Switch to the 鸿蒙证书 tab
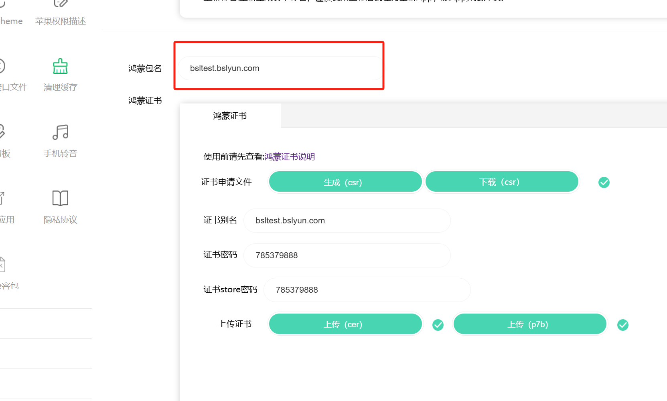667x401 pixels. 230,116
